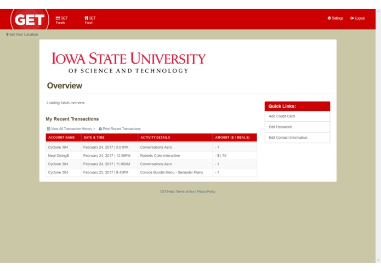Click the Amount ($ / Meals) column header
The width and height of the screenshot is (381, 271).
[235, 138]
